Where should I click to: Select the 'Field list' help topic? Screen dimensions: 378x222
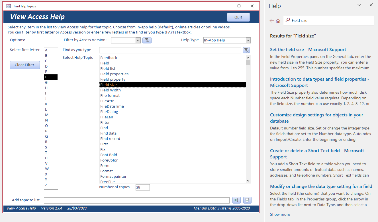[x=173, y=69]
